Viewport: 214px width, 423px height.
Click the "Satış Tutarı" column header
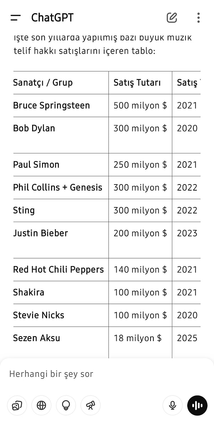137,83
